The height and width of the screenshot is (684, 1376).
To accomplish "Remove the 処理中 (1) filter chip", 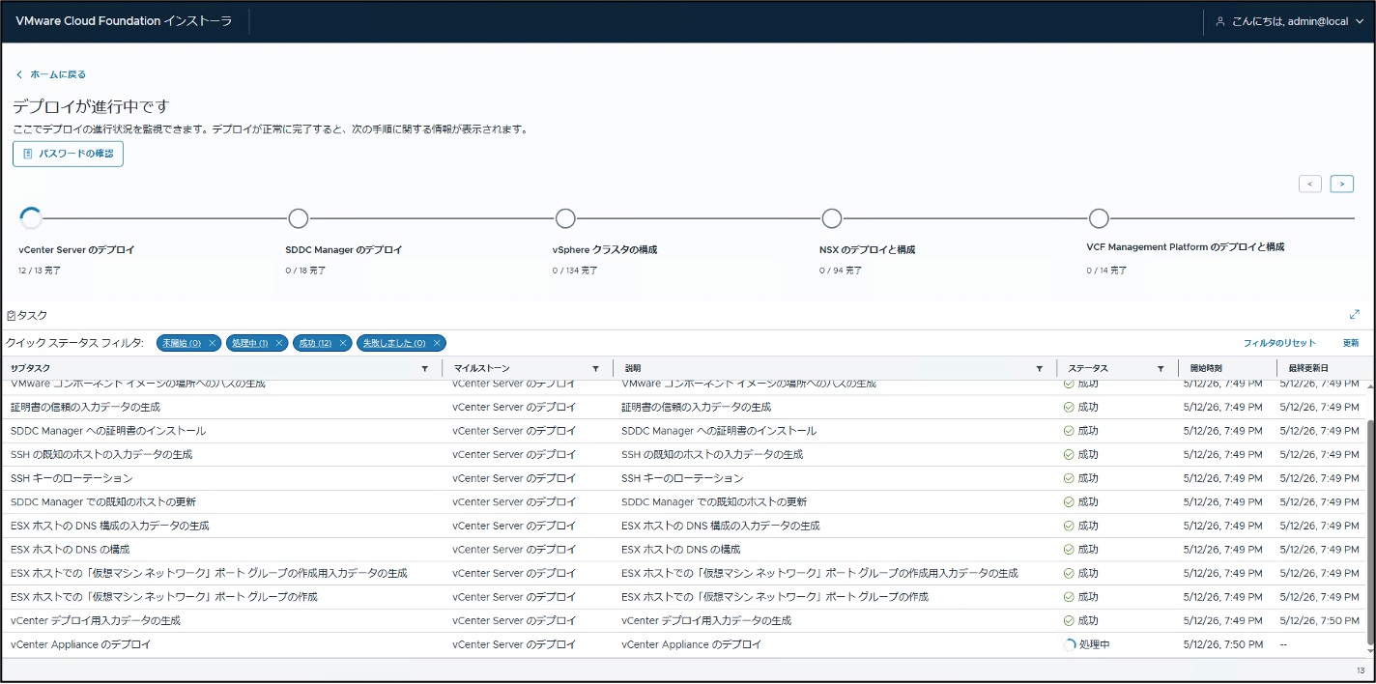I will pyautogui.click(x=278, y=343).
